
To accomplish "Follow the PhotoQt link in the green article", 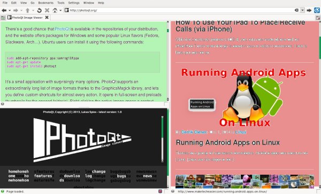I will 62,29.
